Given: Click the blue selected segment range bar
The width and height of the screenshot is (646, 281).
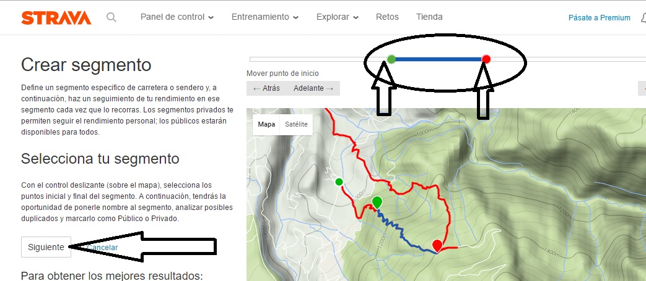Looking at the screenshot, I should [x=439, y=59].
